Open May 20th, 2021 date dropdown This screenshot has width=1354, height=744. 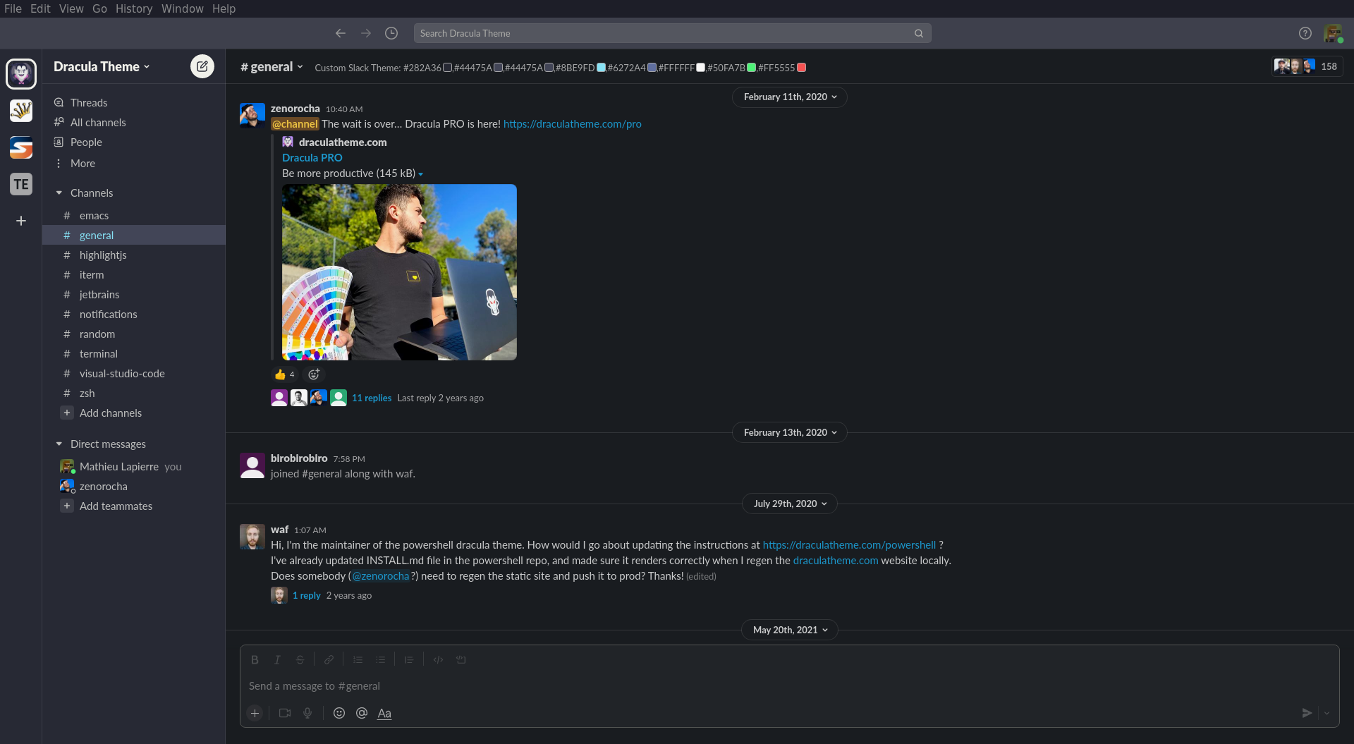tap(790, 630)
